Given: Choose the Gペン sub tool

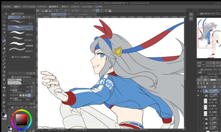Looking at the screenshot, I should (20, 22).
